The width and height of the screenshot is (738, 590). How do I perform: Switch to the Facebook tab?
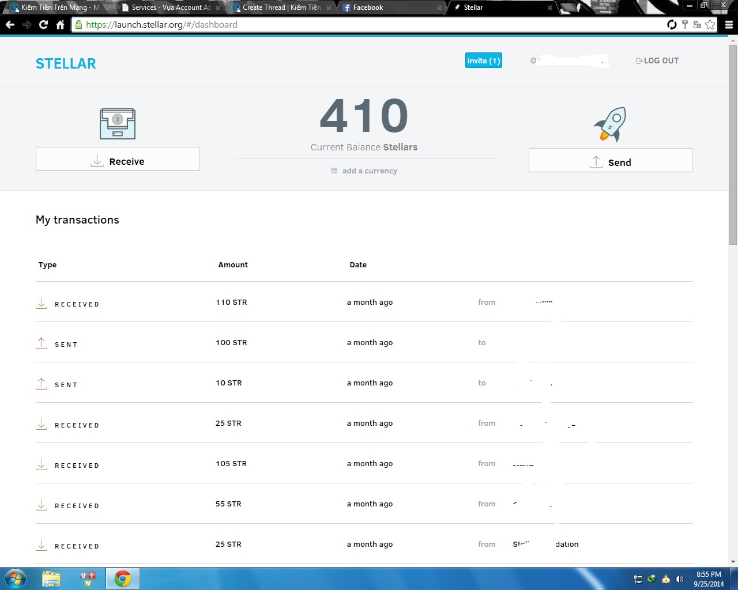(x=391, y=7)
